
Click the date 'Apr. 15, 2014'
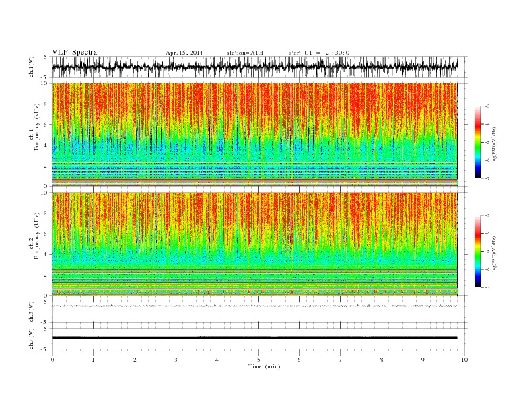click(184, 53)
